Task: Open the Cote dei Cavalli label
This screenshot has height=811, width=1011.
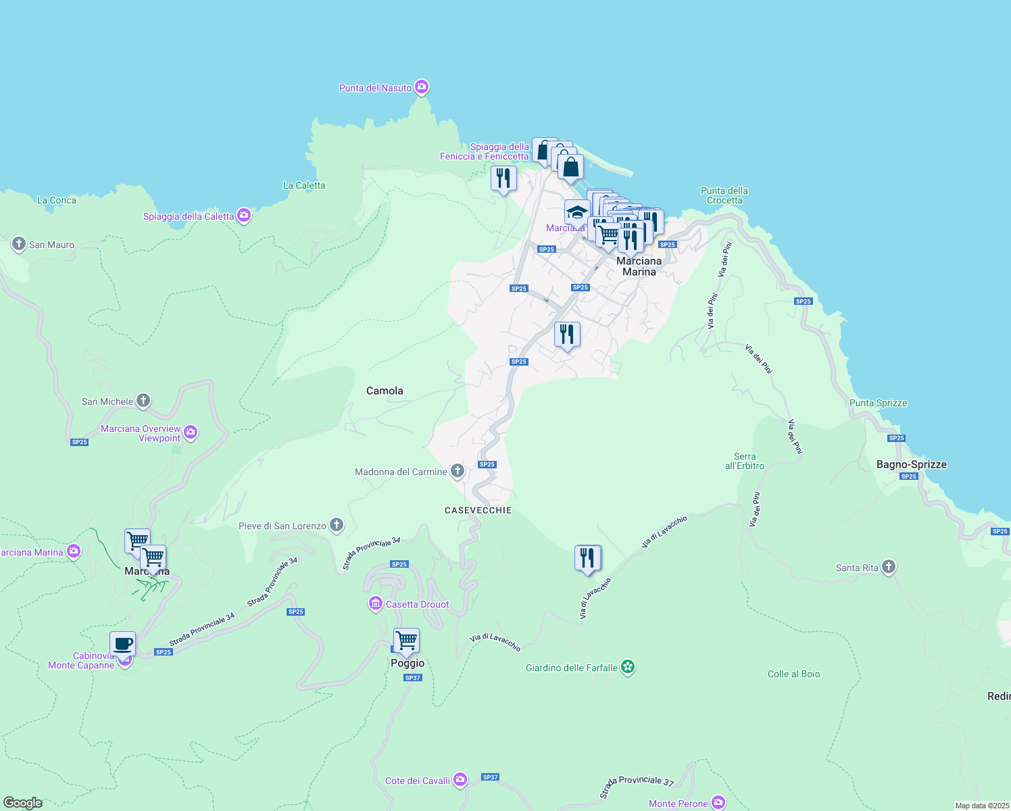Action: (418, 781)
